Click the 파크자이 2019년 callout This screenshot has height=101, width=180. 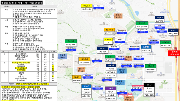click(x=98, y=88)
